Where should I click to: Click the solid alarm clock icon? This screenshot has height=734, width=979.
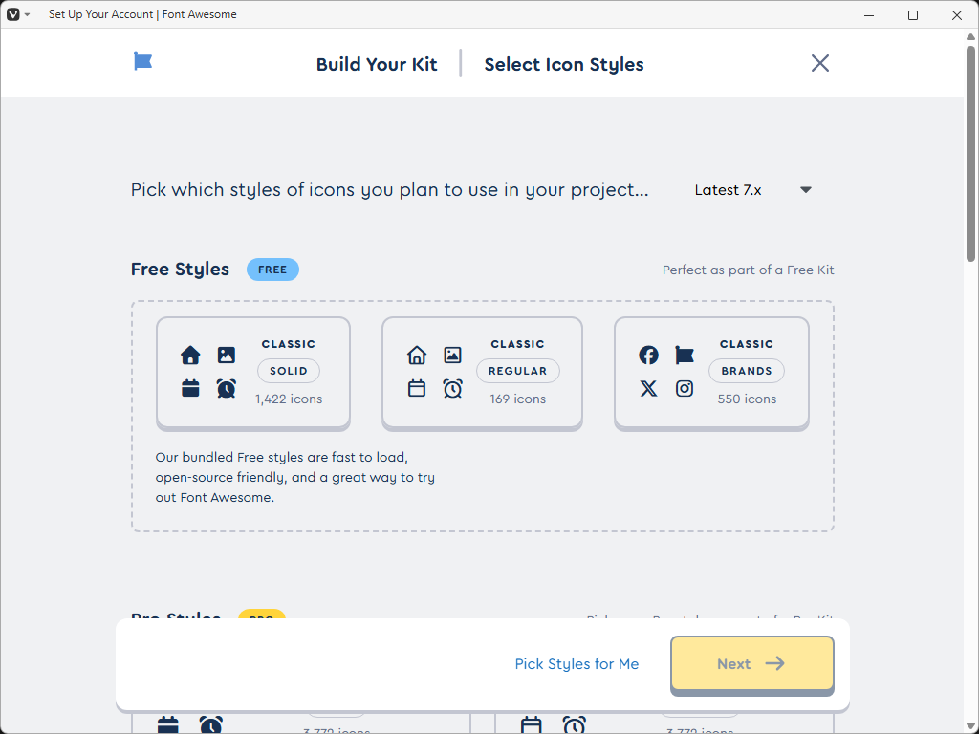point(227,389)
